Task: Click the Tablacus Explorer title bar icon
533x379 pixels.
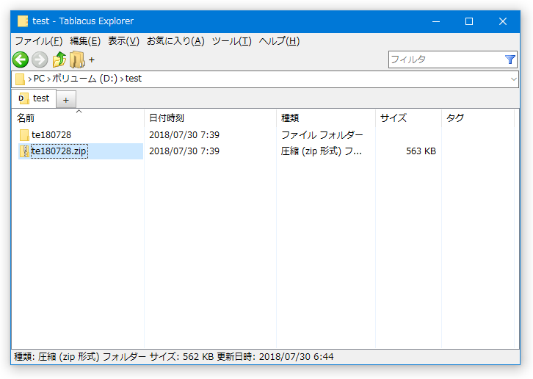Action: (x=23, y=21)
